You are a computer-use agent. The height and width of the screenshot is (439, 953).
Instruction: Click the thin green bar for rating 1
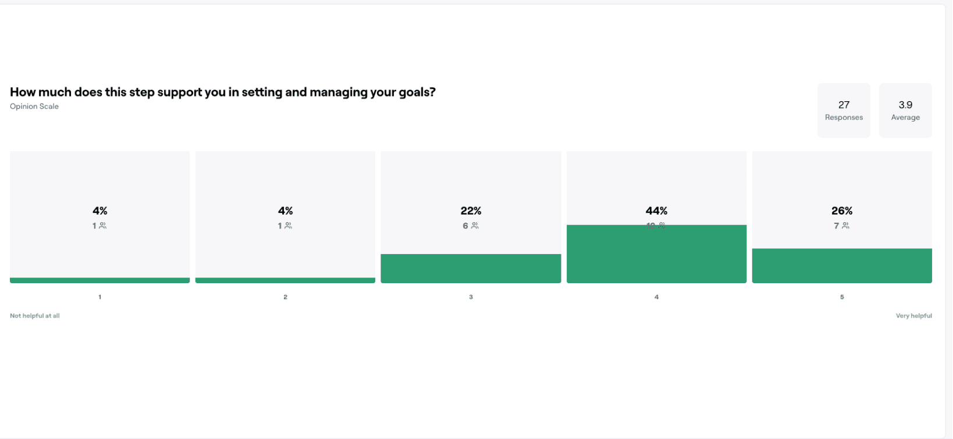click(x=99, y=280)
